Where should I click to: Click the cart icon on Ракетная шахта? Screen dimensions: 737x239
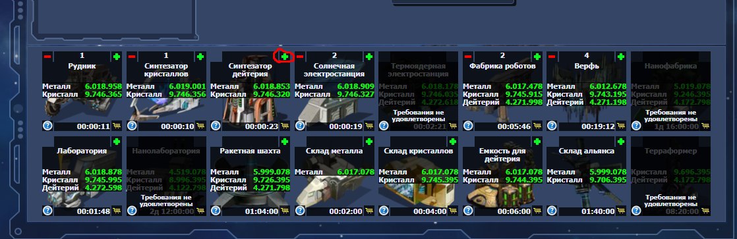(285, 211)
